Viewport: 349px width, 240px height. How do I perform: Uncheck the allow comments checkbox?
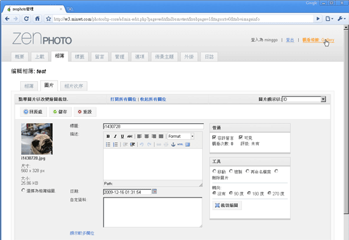pos(214,137)
